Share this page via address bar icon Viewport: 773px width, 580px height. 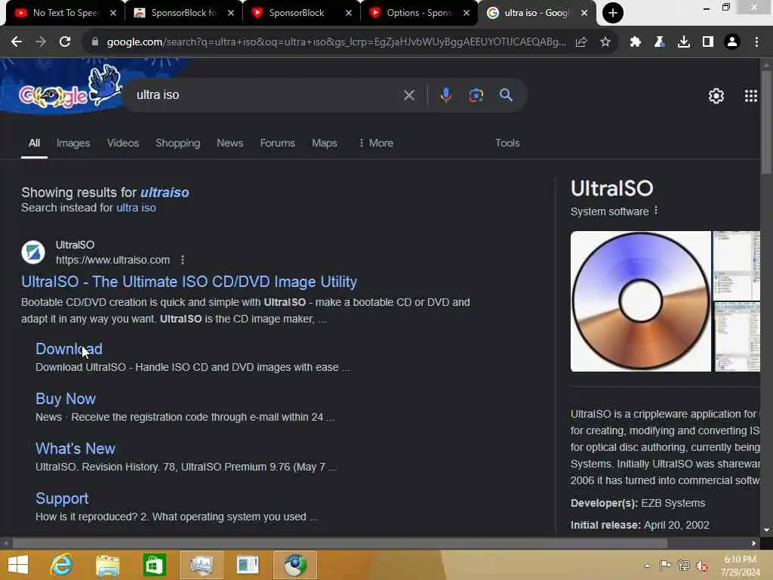click(581, 42)
